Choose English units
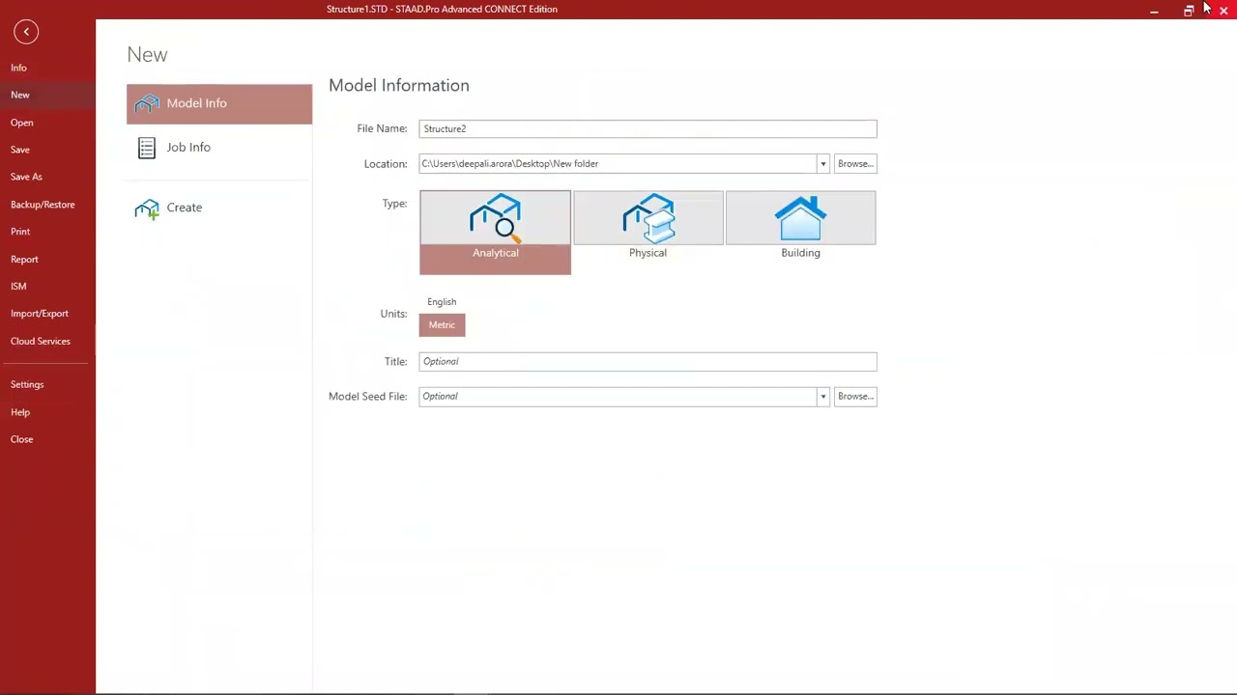Screen dimensions: 1237x695 click(442, 301)
